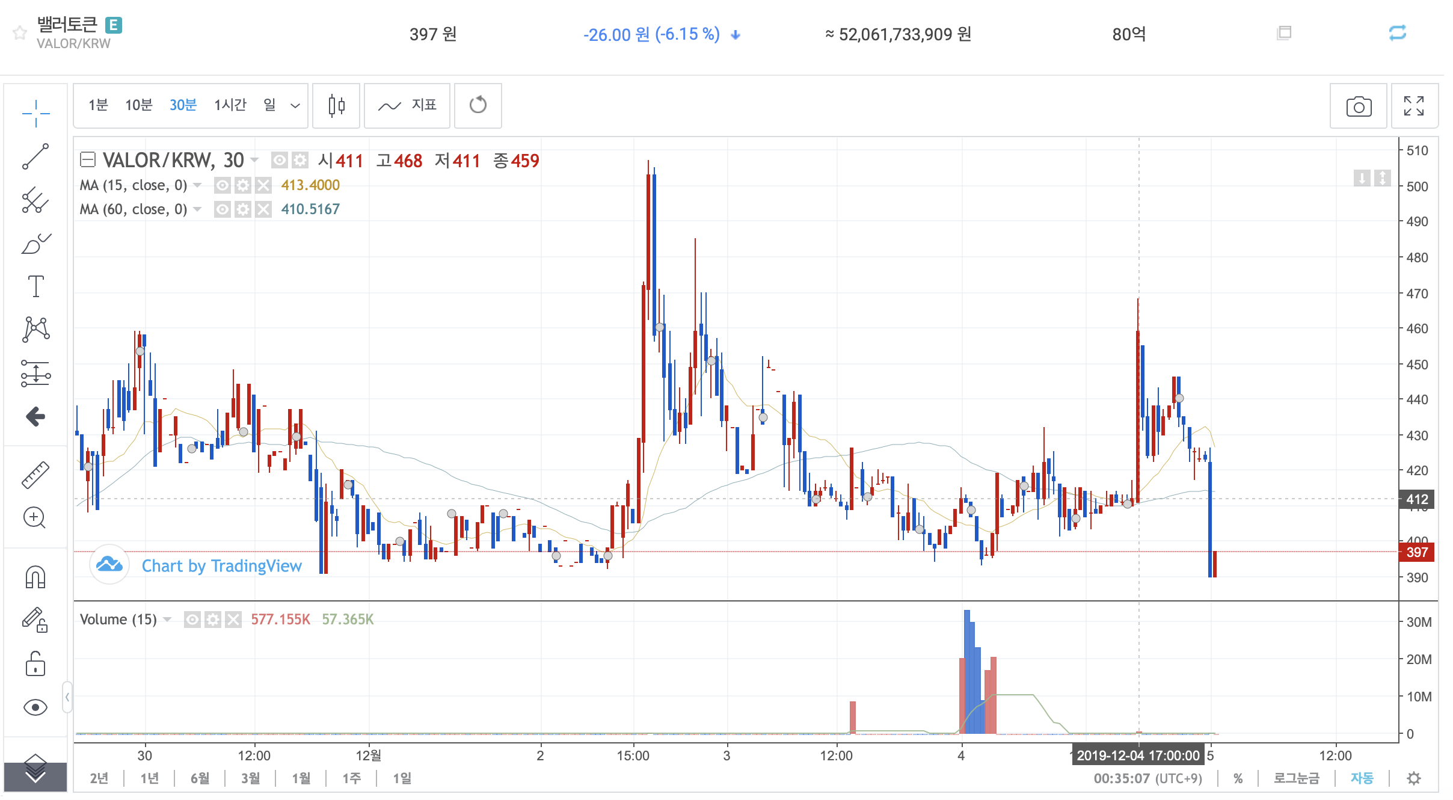Open MA (60, close, 0) dropdown arrow

(198, 209)
